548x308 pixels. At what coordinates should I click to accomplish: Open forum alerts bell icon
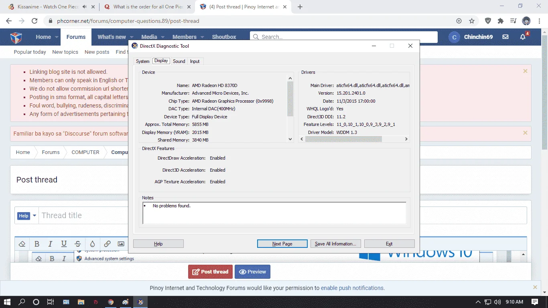523,37
